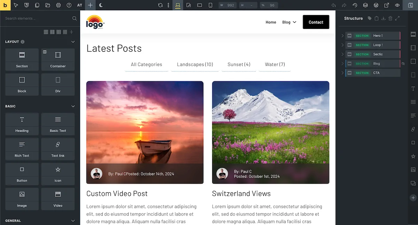
Task: Collapse the BASIC category chevron
Action: pyautogui.click(x=73, y=106)
